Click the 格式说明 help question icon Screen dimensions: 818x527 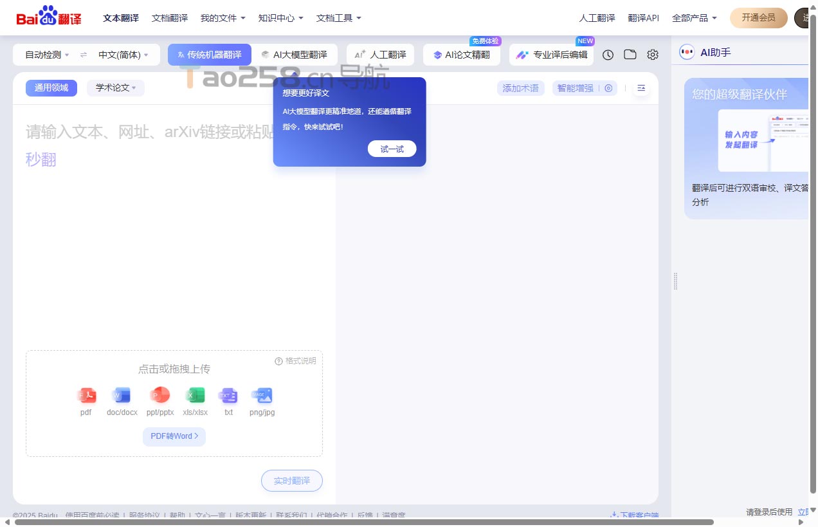pos(278,361)
